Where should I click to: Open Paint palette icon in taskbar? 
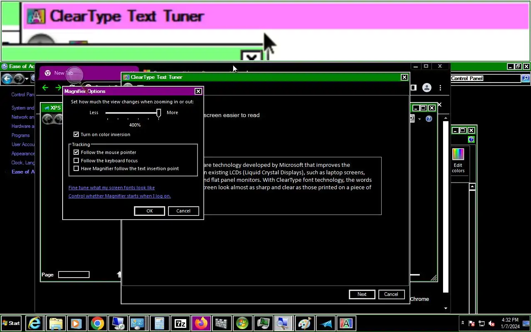(x=305, y=323)
